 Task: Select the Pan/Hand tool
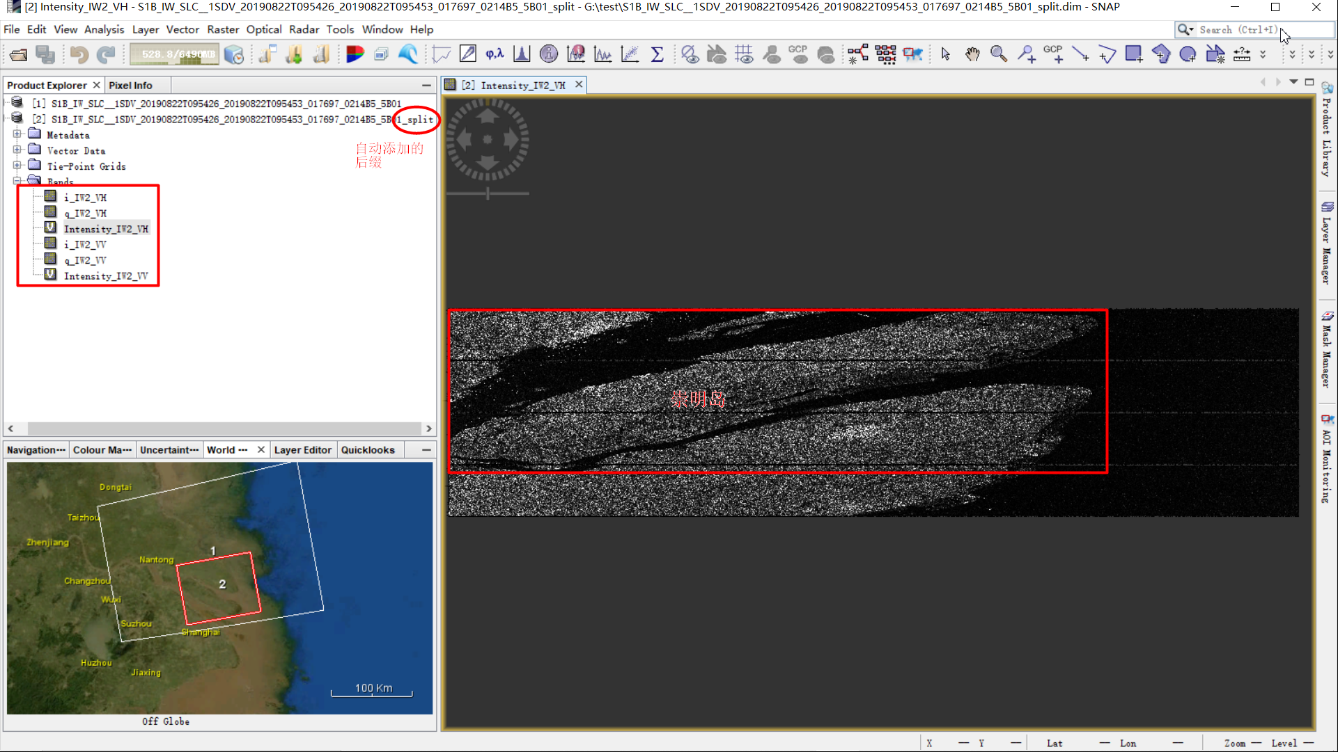(972, 54)
